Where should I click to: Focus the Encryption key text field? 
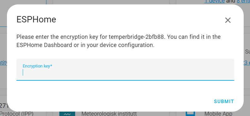pyautogui.click(x=125, y=70)
